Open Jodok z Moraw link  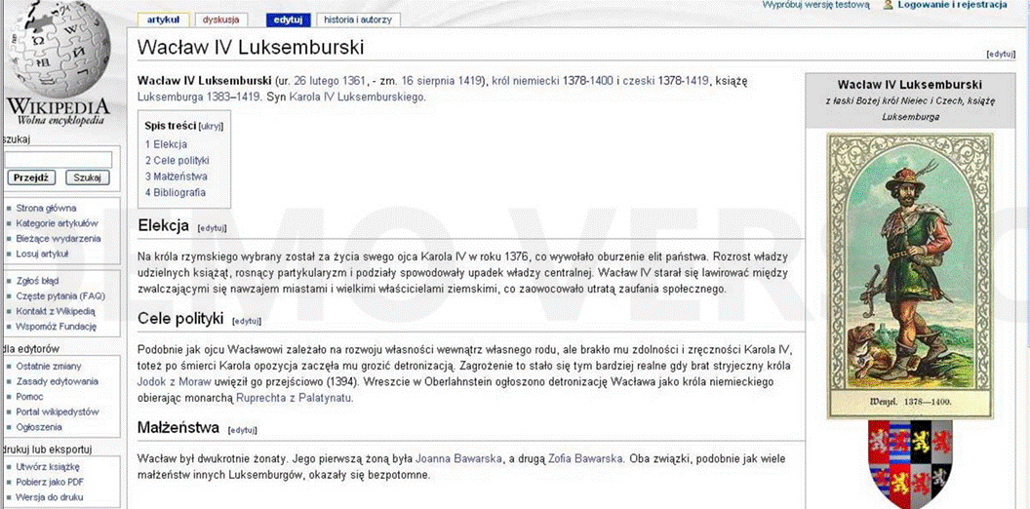(174, 381)
